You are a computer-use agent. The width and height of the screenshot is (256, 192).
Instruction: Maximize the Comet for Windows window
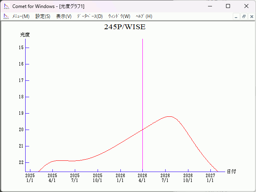pyautogui.click(x=228, y=6)
